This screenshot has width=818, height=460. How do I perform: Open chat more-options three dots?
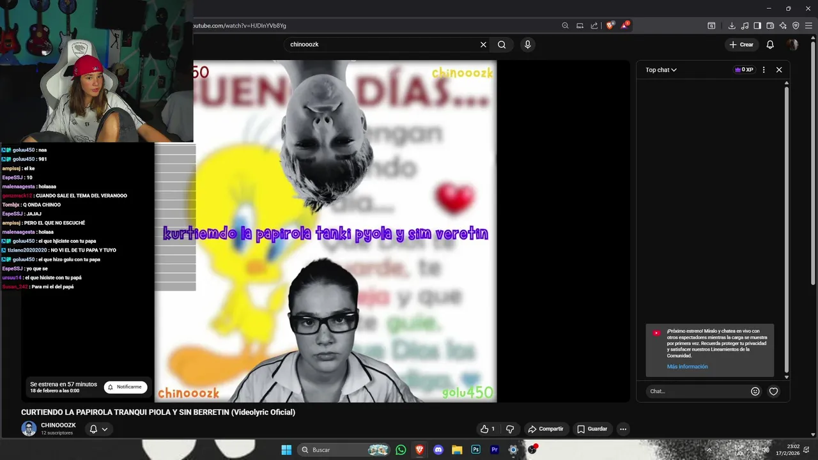pyautogui.click(x=764, y=70)
